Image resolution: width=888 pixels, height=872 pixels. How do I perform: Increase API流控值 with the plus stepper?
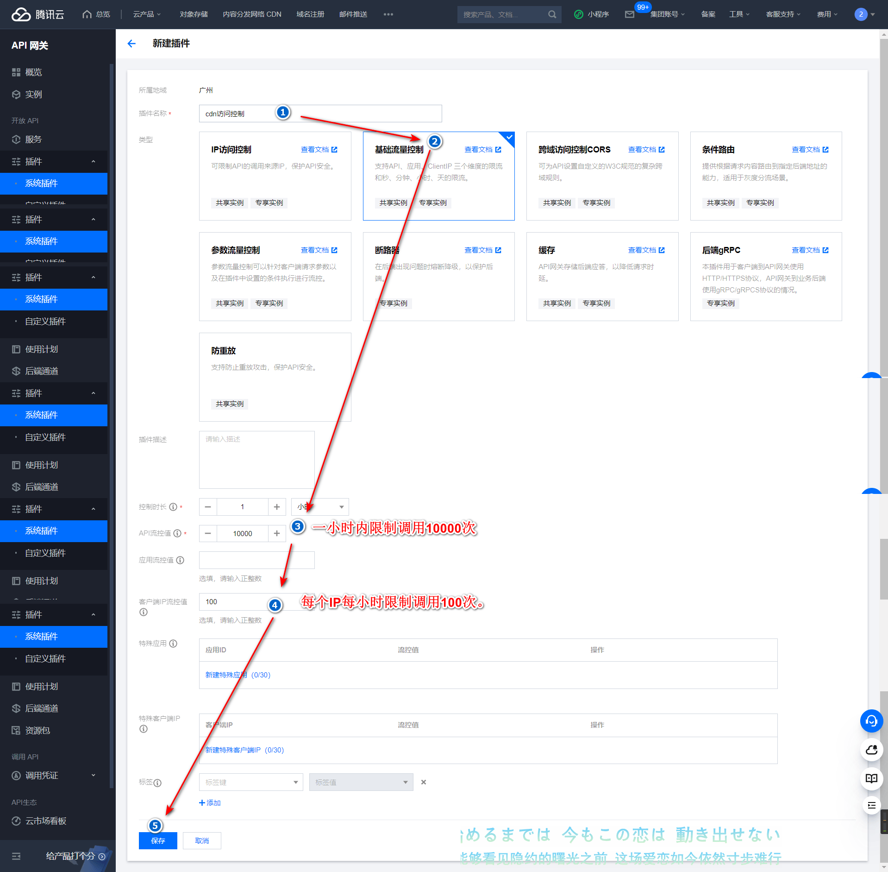point(277,533)
